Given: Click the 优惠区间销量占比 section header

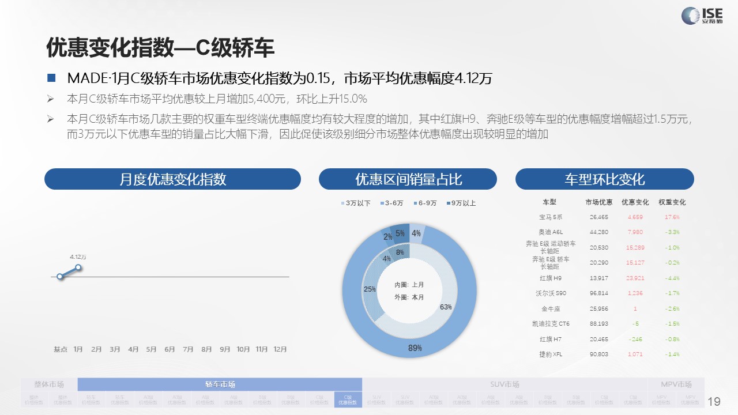Looking at the screenshot, I should 408,179.
